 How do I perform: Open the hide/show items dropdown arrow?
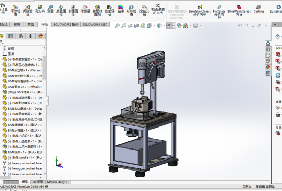click(174, 26)
